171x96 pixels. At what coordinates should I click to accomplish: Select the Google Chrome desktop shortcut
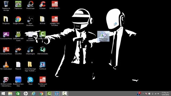tap(18, 20)
